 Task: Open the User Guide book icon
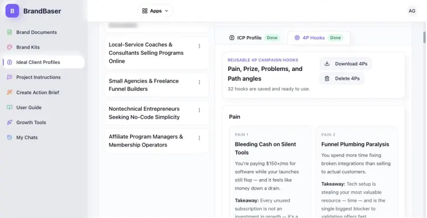pos(9,108)
